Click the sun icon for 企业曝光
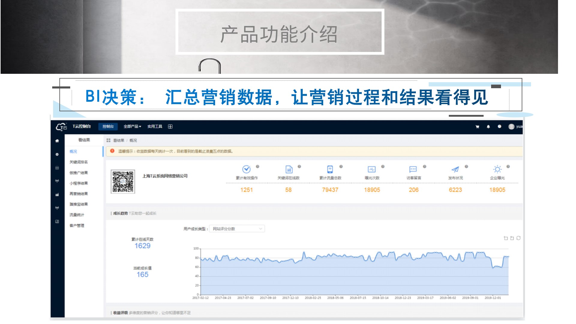 497,169
